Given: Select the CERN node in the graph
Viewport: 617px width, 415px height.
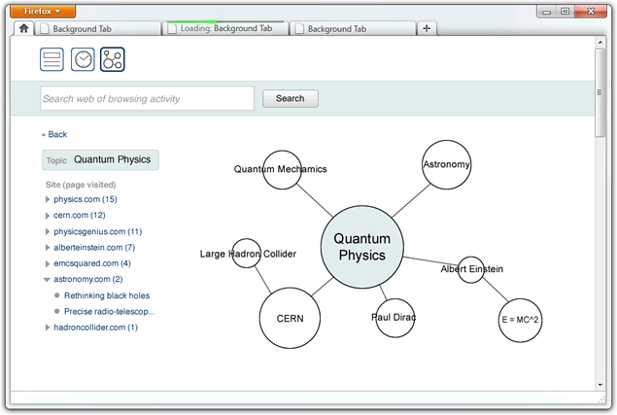Looking at the screenshot, I should pos(291,318).
